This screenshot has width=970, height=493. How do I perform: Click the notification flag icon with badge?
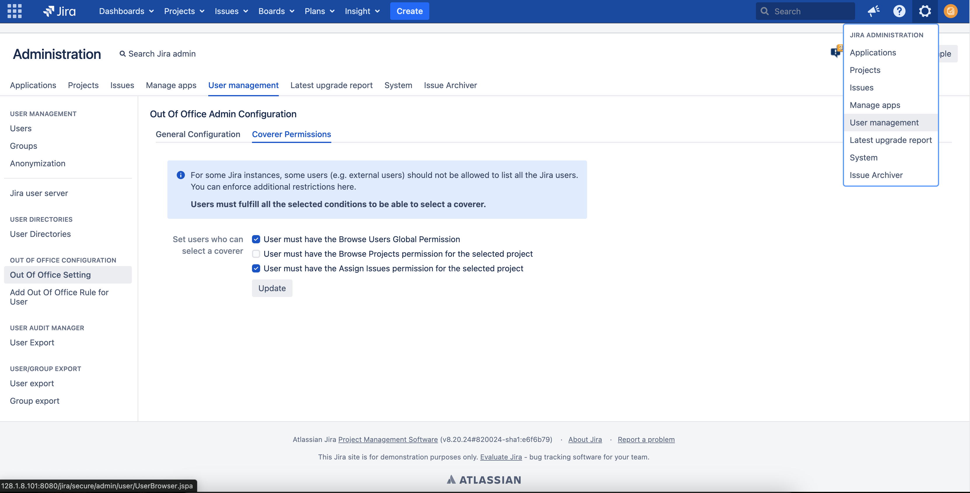click(835, 52)
